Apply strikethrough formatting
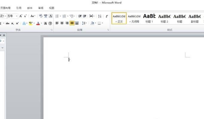This screenshot has height=119, width=204. coord(7,23)
